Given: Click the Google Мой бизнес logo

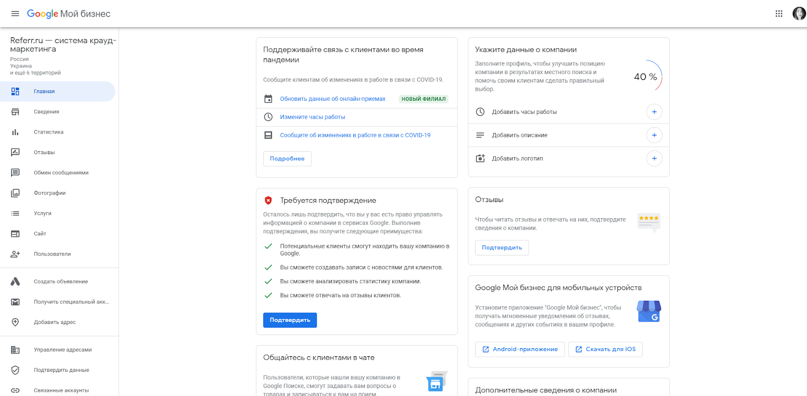Looking at the screenshot, I should (x=69, y=14).
